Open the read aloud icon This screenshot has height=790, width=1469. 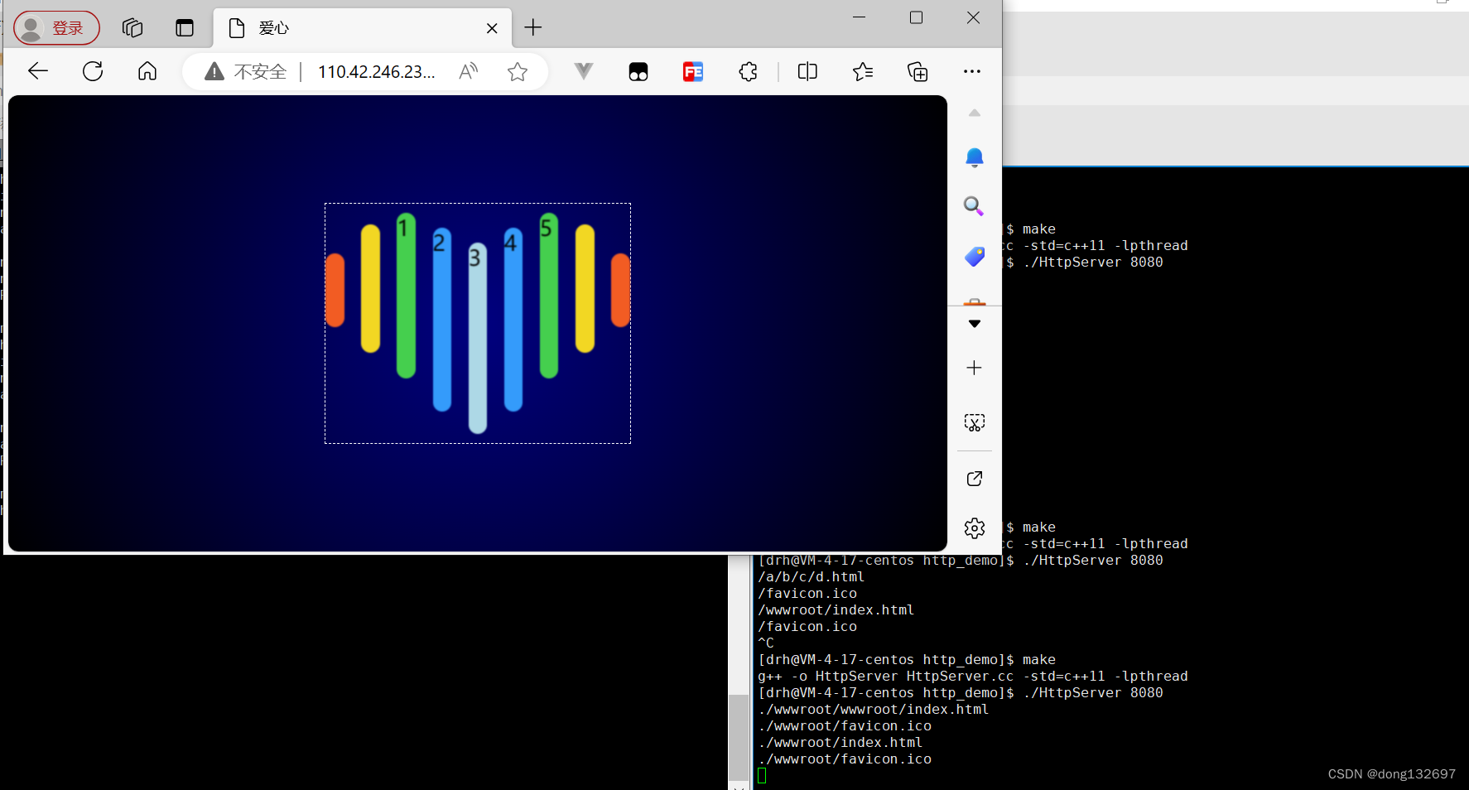click(x=469, y=71)
